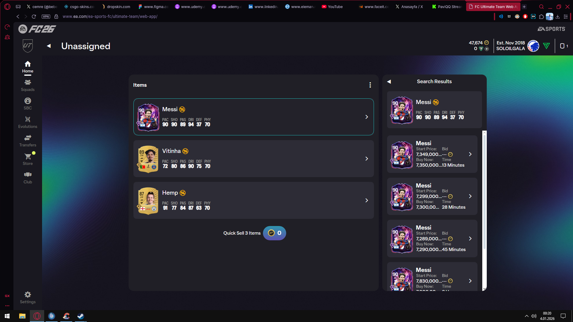Open the Club section
The width and height of the screenshot is (573, 322).
[27, 178]
